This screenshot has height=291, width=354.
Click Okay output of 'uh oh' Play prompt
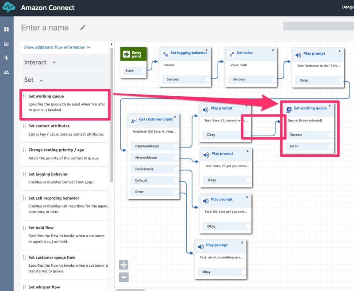pos(222,272)
